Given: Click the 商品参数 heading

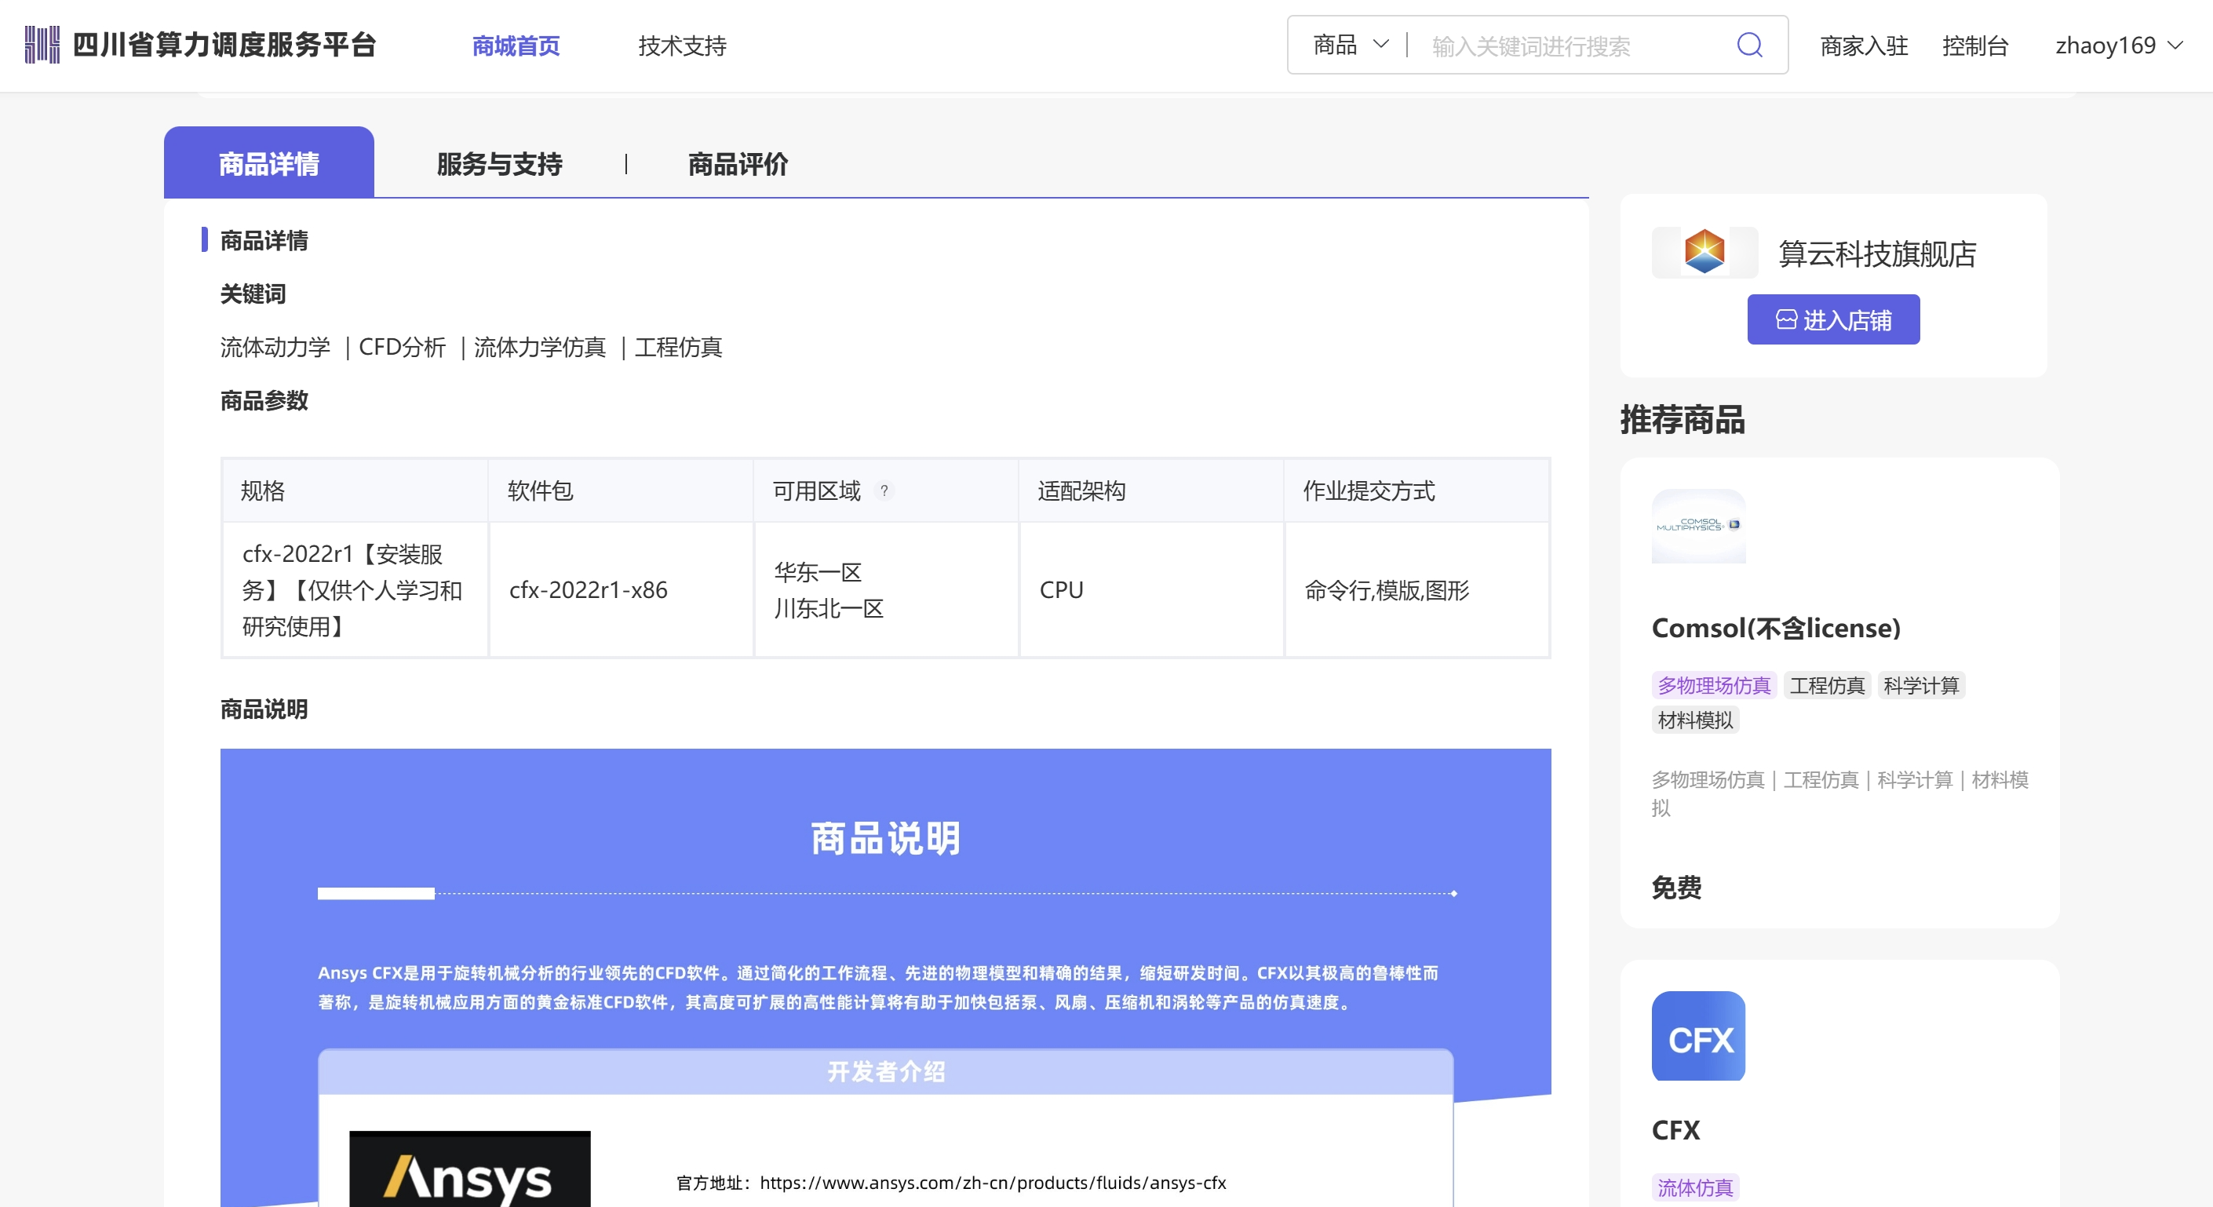Looking at the screenshot, I should pyautogui.click(x=264, y=400).
